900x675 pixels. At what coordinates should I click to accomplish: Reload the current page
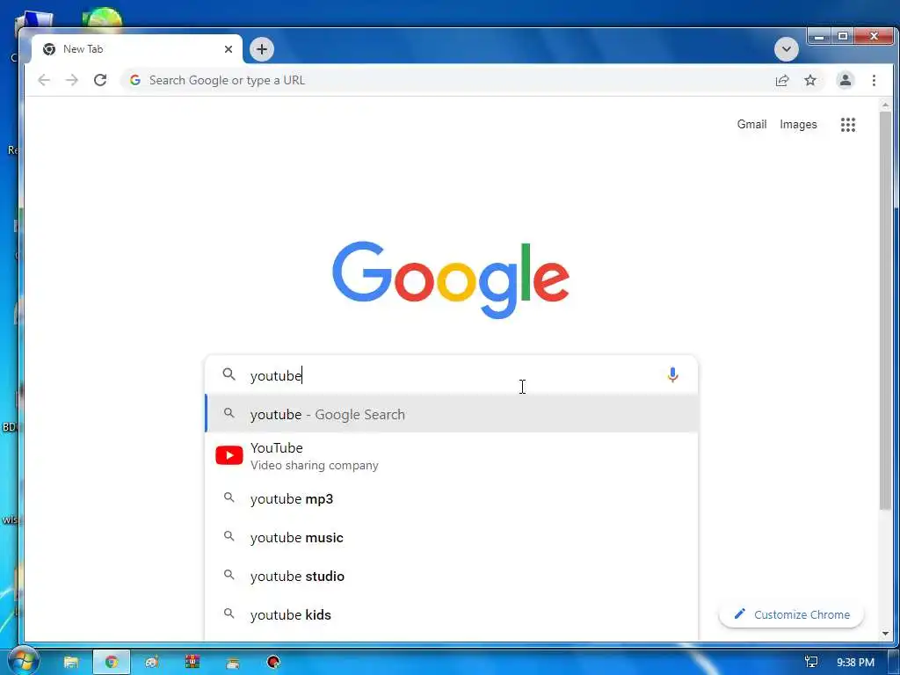pos(100,80)
